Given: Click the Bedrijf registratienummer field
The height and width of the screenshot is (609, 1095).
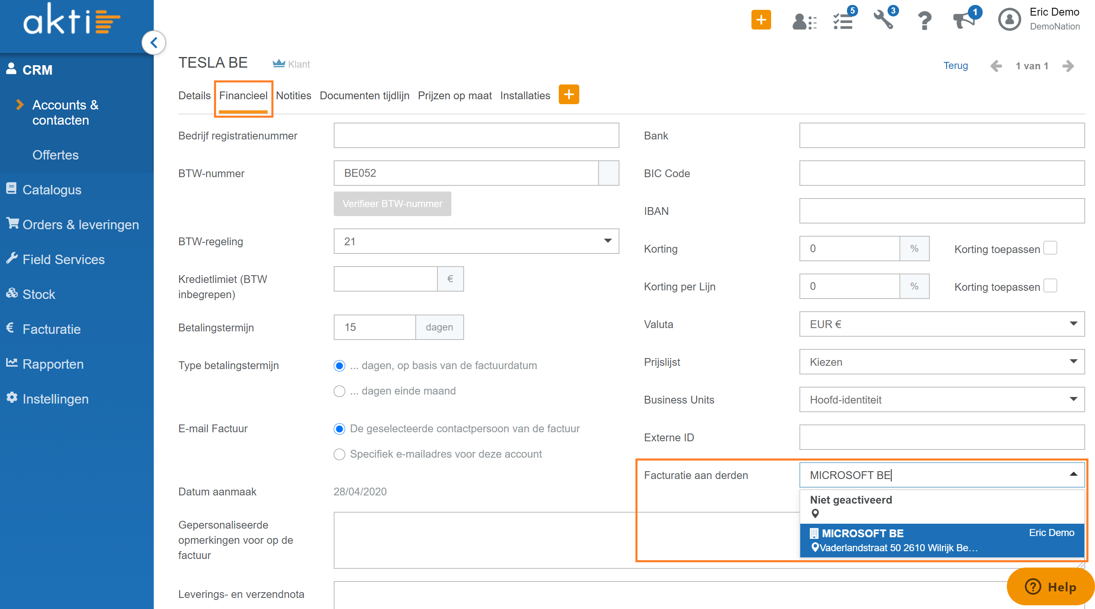Looking at the screenshot, I should point(476,135).
